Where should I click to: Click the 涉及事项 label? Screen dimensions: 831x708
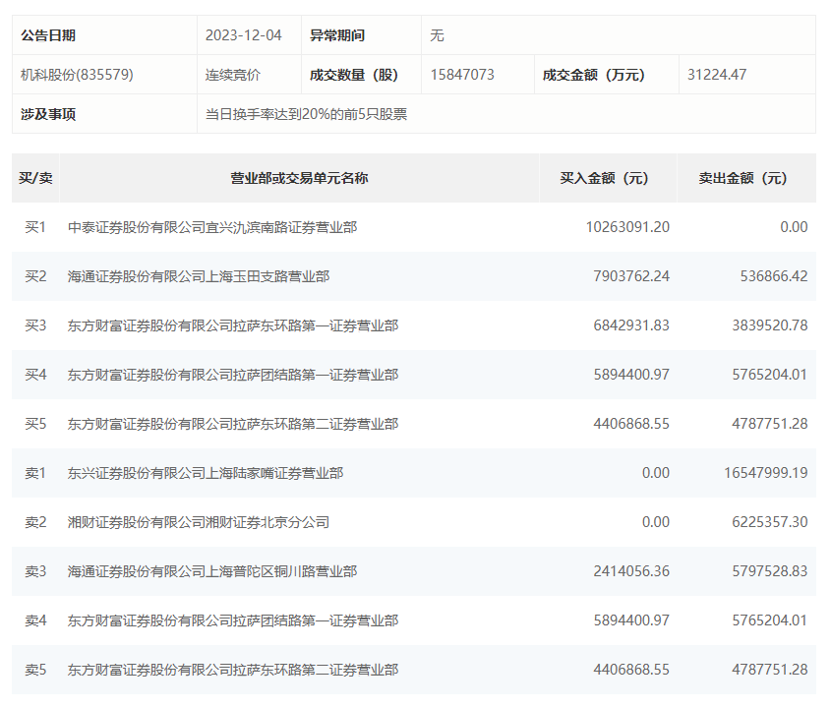click(48, 114)
